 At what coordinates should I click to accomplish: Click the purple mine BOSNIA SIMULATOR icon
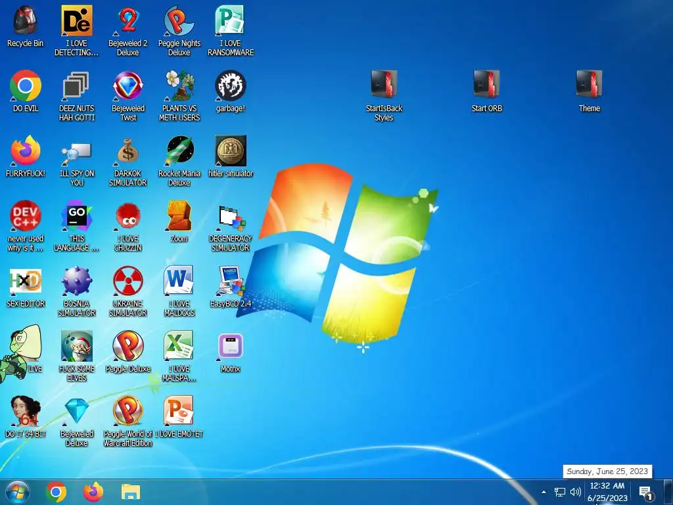(x=76, y=281)
